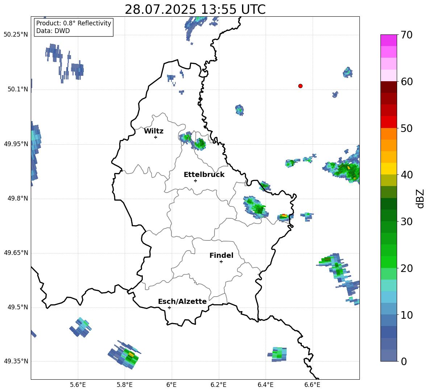Click the 6.6°E longitude label
Viewport: 429px width, 392px height.
tap(312, 385)
